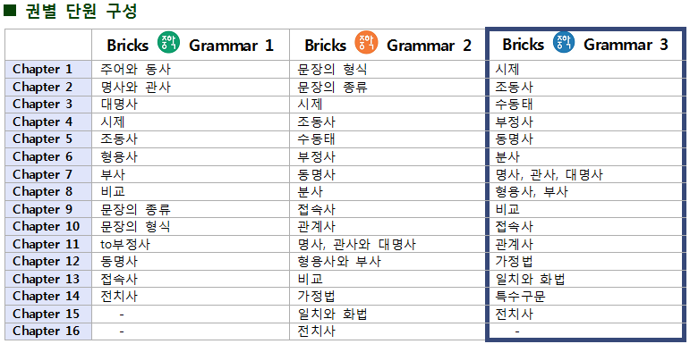
Task: Click the green 중학 badge icon
Action: click(168, 43)
